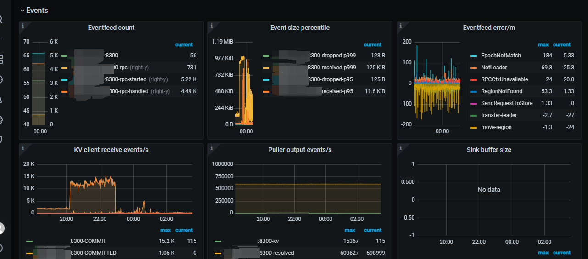Screen dimensions: 588x259
Task: Open the Configuration gear icon
Action: (x=1, y=120)
